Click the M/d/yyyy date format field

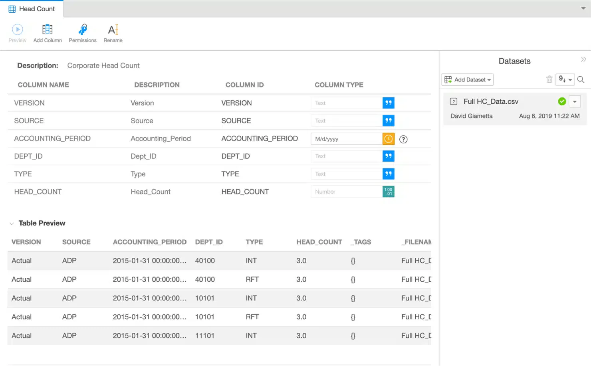click(x=347, y=139)
